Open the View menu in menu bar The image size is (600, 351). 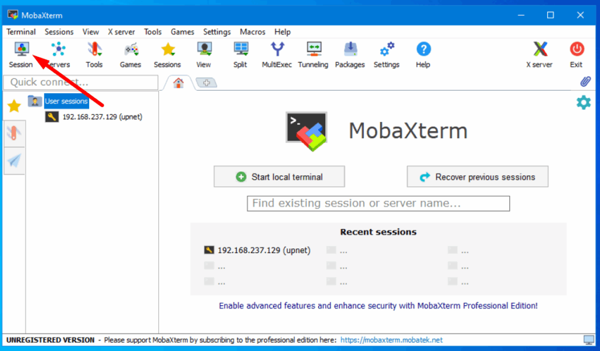(91, 32)
